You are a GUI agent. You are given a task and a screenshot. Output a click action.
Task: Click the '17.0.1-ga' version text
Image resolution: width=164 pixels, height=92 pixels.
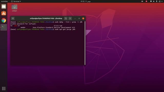[58, 26]
